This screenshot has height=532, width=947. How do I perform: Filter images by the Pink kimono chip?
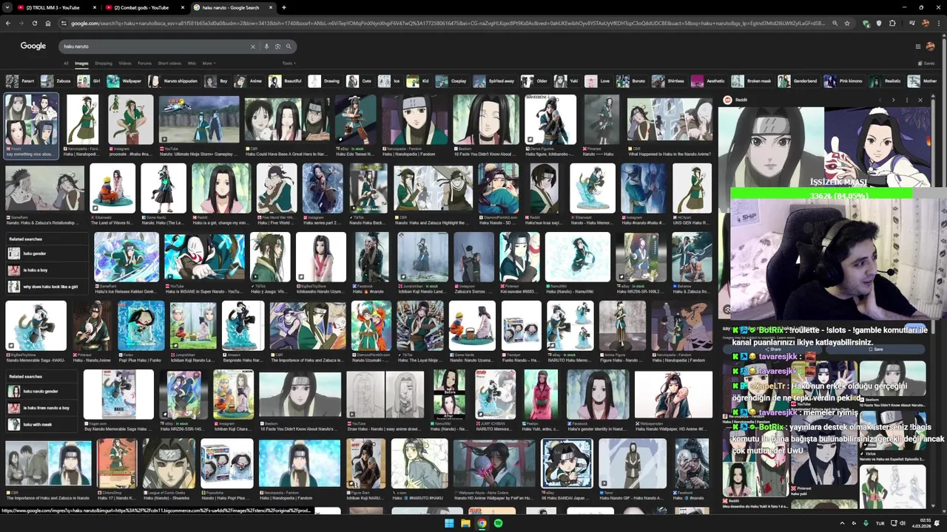(x=844, y=81)
